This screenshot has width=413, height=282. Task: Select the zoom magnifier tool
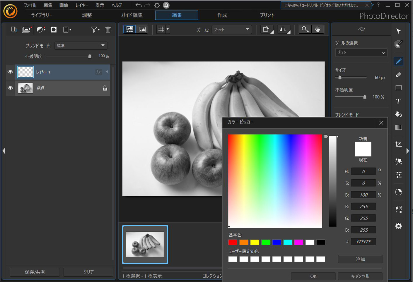coord(305,29)
